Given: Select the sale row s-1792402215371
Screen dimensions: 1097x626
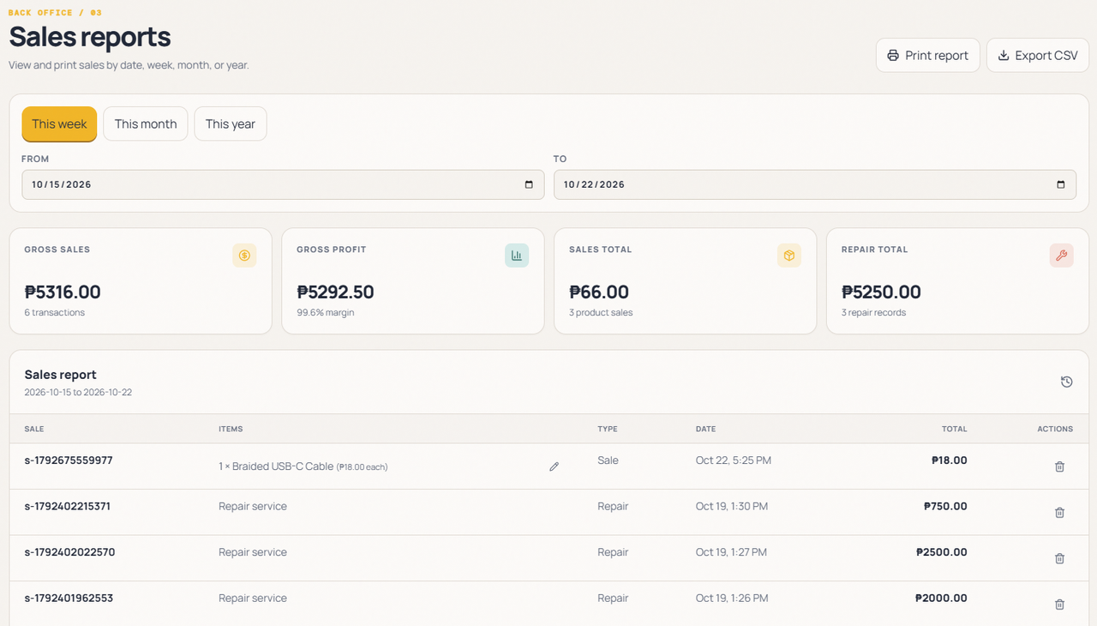Looking at the screenshot, I should tap(548, 513).
